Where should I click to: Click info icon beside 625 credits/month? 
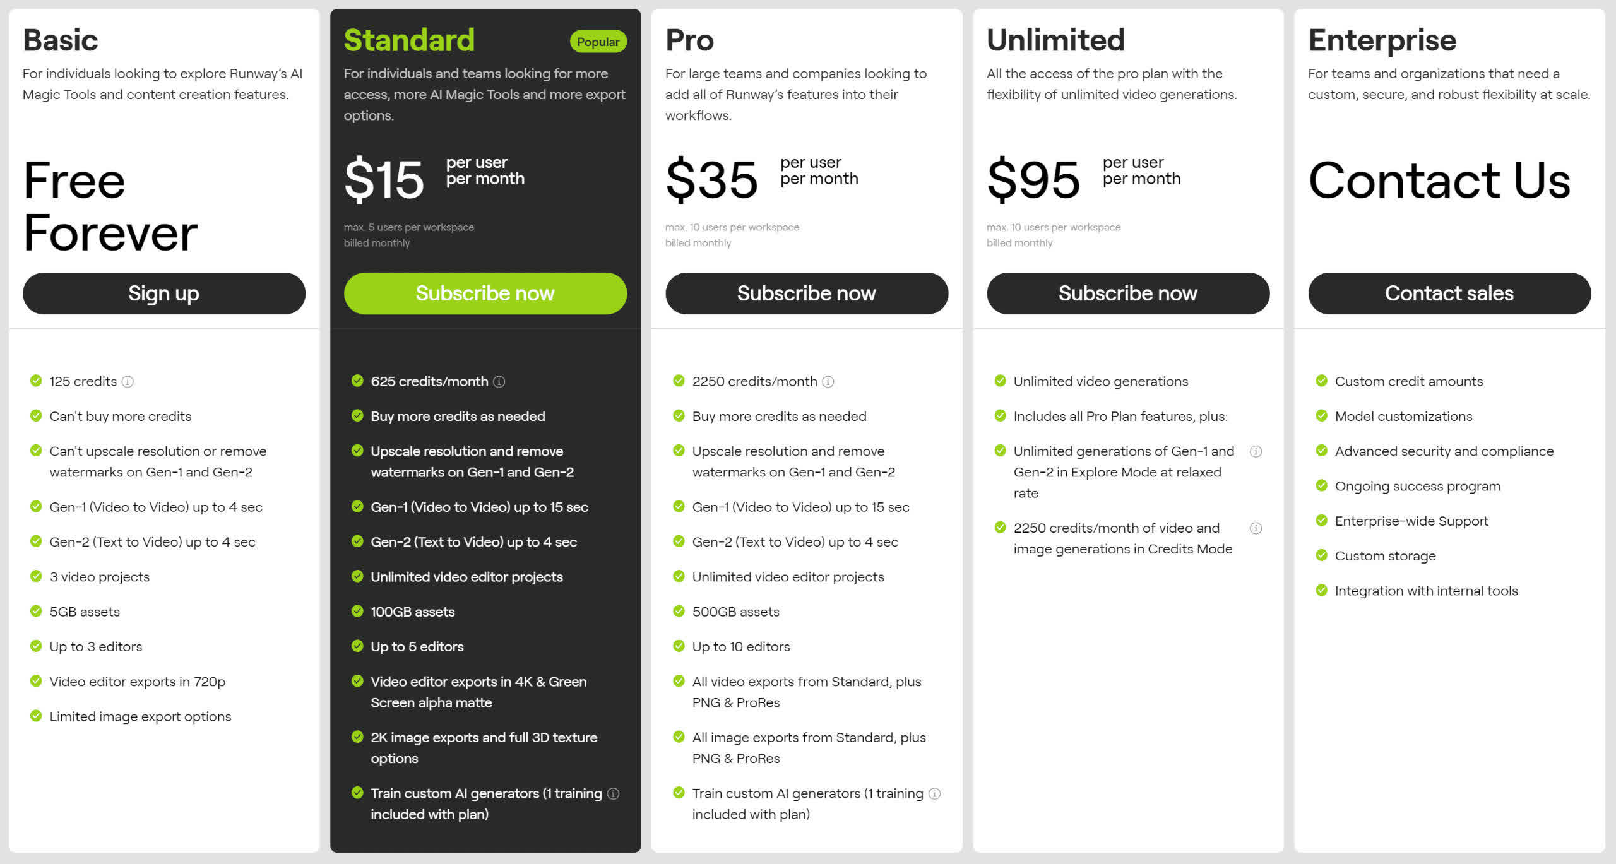pos(499,382)
